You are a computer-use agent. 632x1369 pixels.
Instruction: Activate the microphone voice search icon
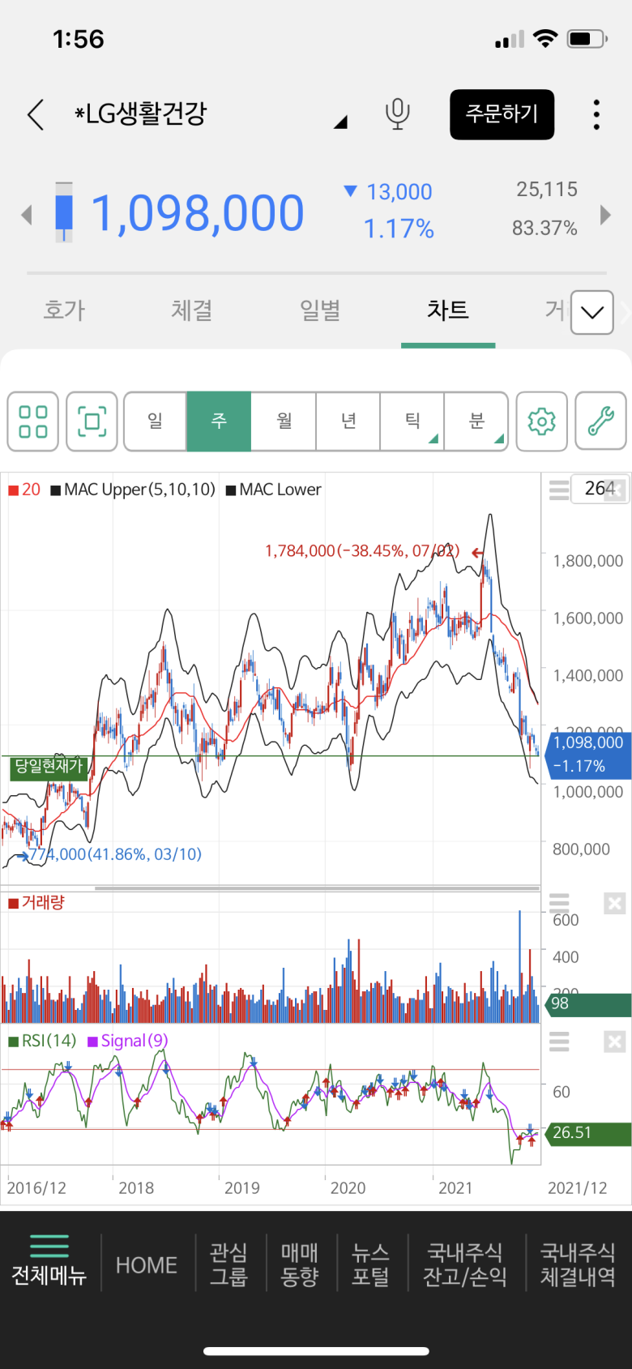pyautogui.click(x=397, y=114)
